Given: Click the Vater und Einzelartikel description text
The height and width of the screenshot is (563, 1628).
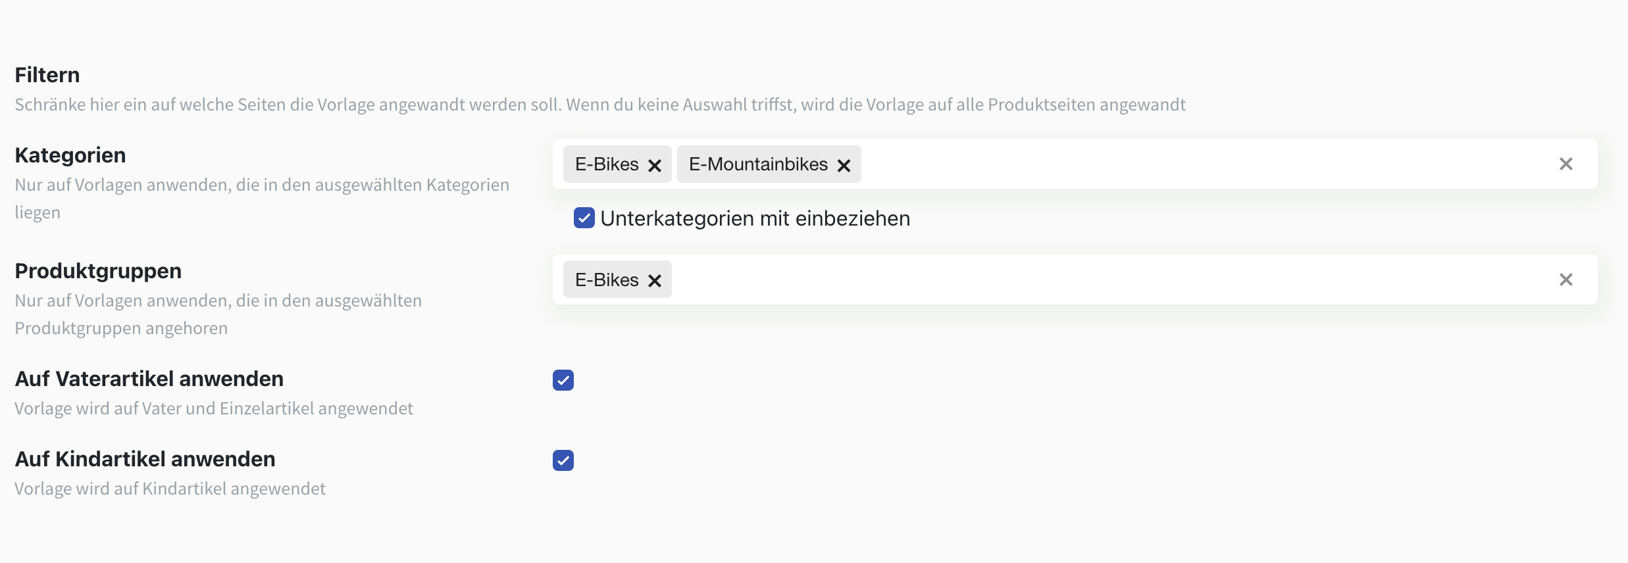Looking at the screenshot, I should (214, 408).
